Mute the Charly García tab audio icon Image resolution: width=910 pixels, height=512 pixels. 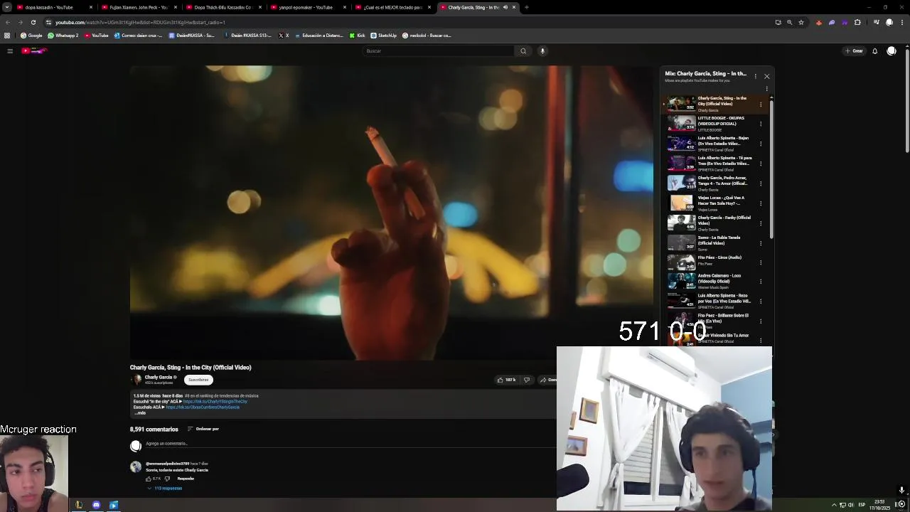click(505, 7)
